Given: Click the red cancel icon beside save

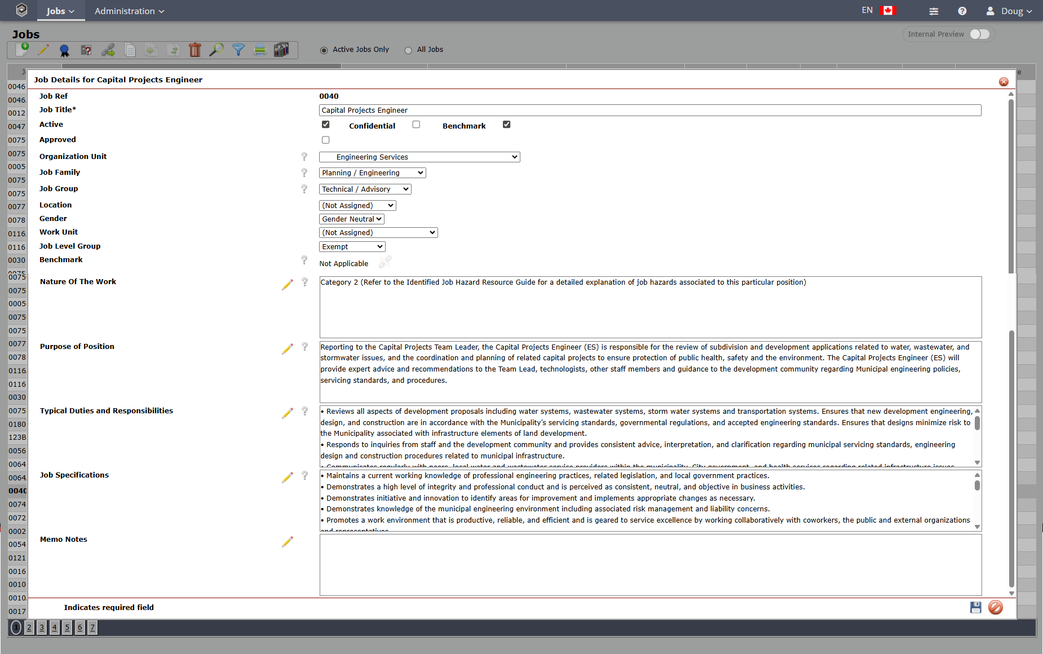Looking at the screenshot, I should (996, 607).
